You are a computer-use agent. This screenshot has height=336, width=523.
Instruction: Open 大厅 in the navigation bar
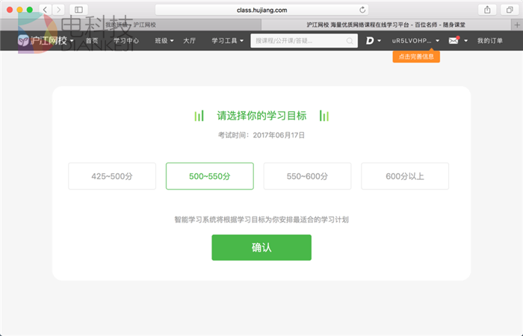click(x=190, y=40)
